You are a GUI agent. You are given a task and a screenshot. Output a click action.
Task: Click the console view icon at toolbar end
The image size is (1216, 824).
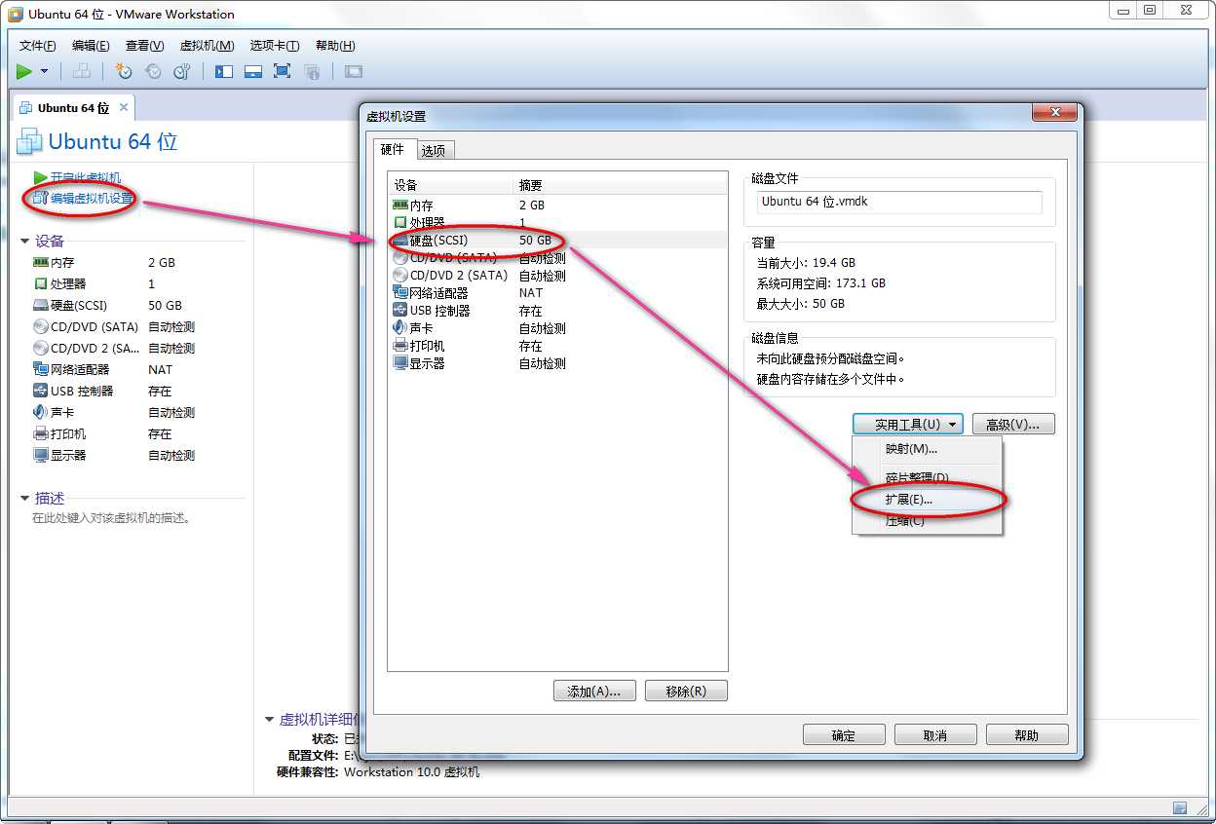354,71
